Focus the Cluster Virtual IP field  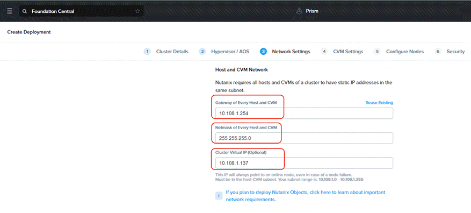(304, 163)
